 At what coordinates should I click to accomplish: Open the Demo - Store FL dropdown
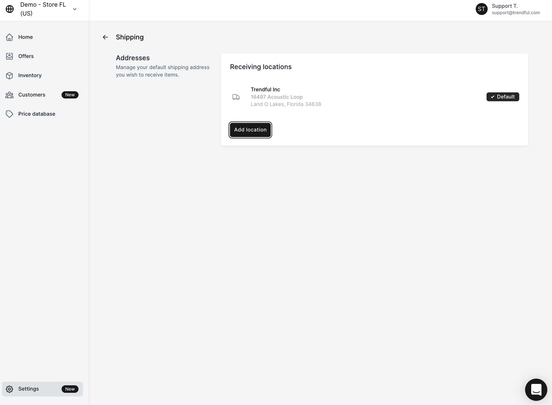tap(43, 9)
